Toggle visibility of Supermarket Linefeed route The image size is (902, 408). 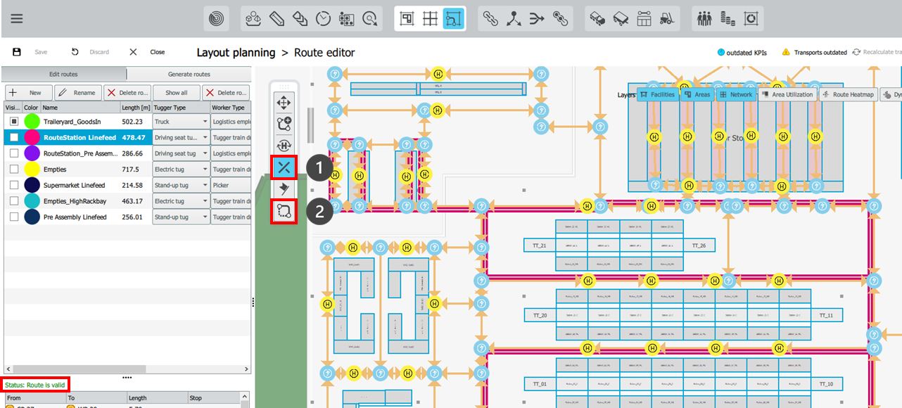coord(13,185)
